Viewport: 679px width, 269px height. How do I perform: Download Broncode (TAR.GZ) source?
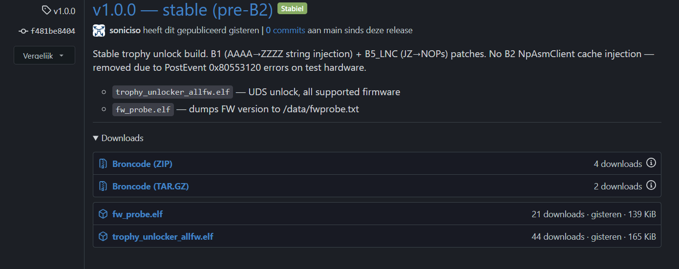(150, 186)
